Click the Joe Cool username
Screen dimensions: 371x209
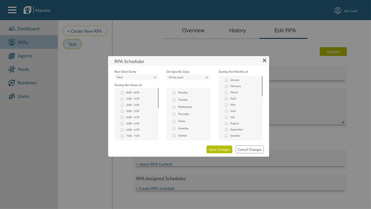[351, 11]
